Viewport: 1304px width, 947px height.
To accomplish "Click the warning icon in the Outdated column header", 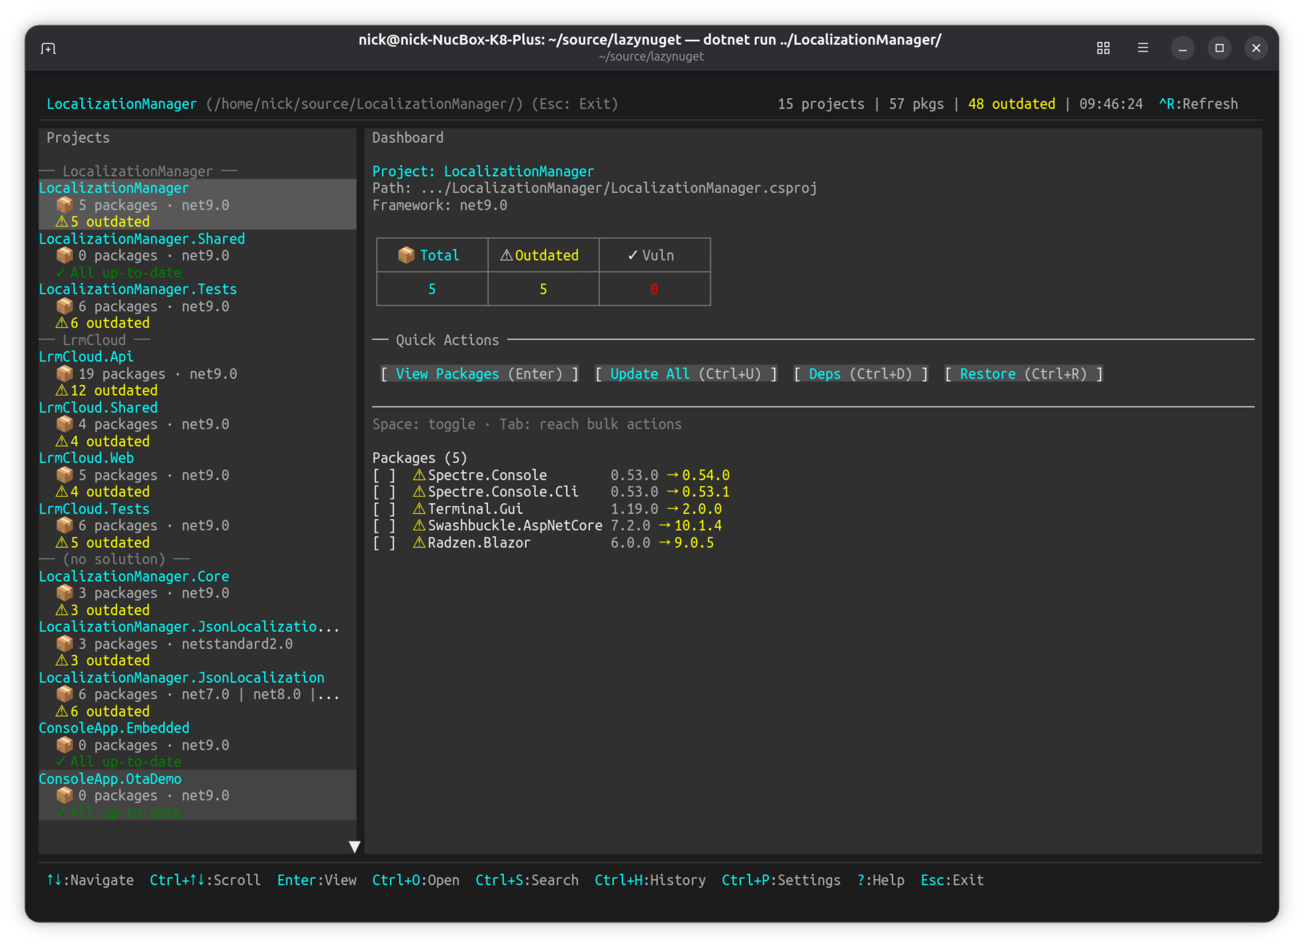I will [x=506, y=255].
